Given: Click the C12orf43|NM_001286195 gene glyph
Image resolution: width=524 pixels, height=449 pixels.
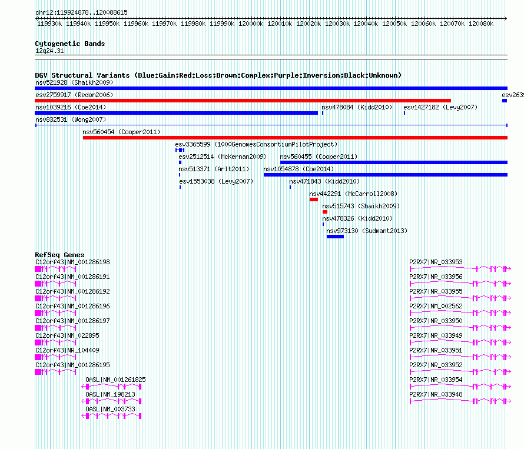Looking at the screenshot, I should point(55,372).
